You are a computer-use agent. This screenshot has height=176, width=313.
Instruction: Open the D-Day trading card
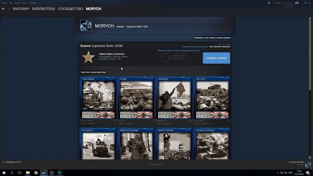coord(136,98)
